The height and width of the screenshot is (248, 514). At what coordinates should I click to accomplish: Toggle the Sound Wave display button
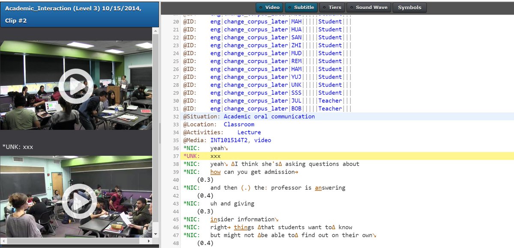(x=369, y=7)
